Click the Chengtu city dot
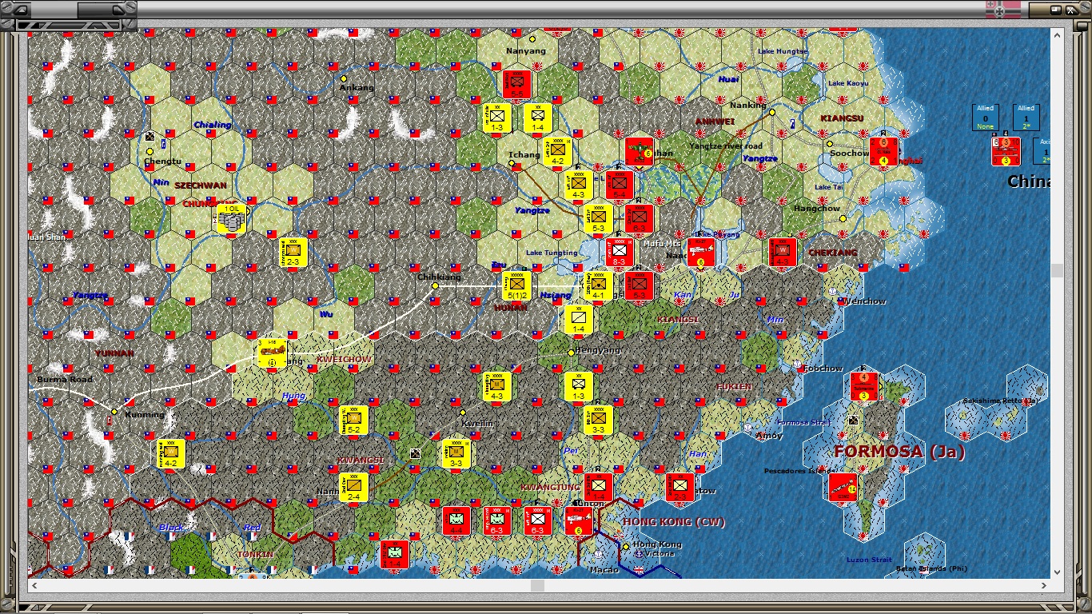The width and height of the screenshot is (1092, 614). [149, 151]
